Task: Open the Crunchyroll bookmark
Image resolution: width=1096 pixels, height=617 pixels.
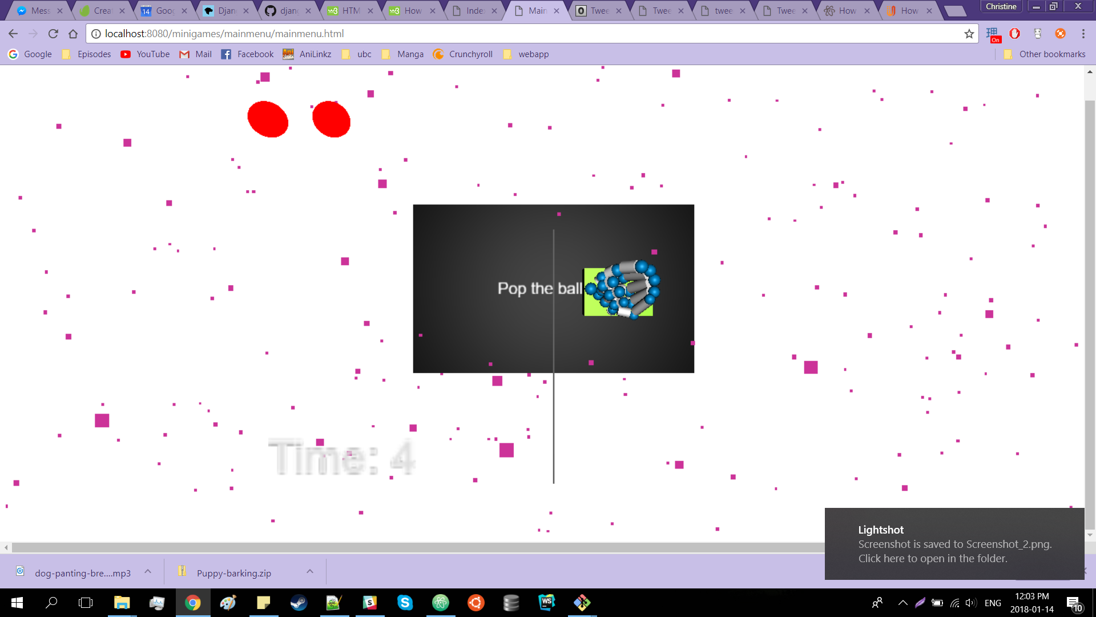Action: click(462, 54)
